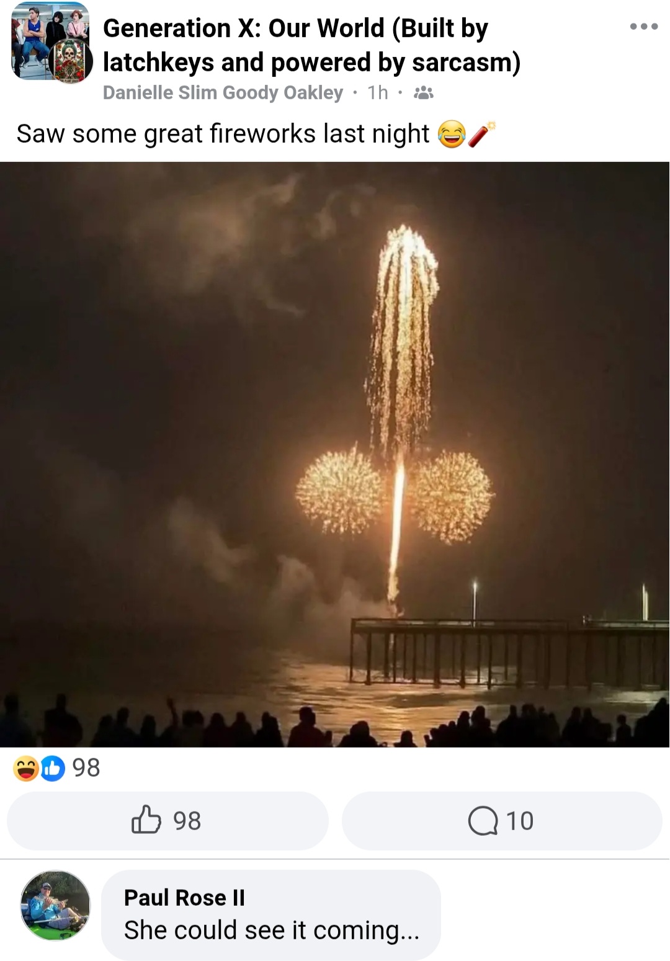Screen dimensions: 670x961
Task: Select the "Saw some great fireworks" caption text
Action: pyautogui.click(x=223, y=134)
